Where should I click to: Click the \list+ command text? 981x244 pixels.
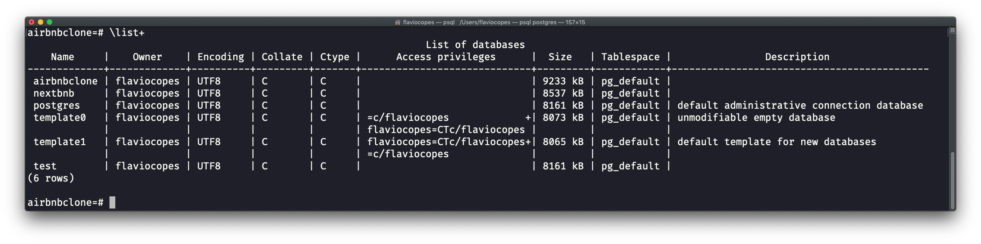pos(127,33)
